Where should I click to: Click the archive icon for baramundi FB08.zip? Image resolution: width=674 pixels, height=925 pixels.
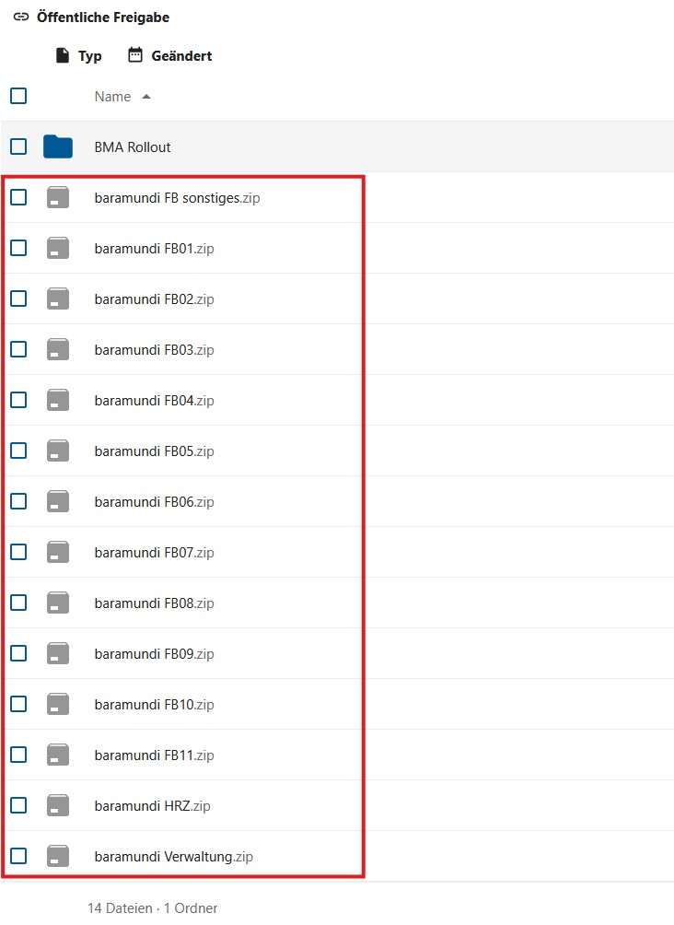(x=58, y=603)
